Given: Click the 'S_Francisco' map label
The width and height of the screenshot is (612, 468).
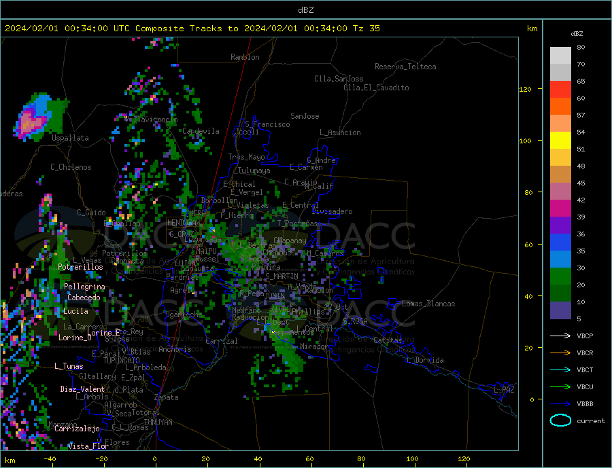Looking at the screenshot, I should click(x=267, y=125).
